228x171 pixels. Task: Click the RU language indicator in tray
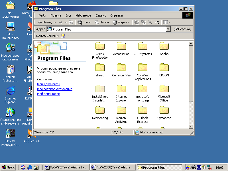[199, 167]
